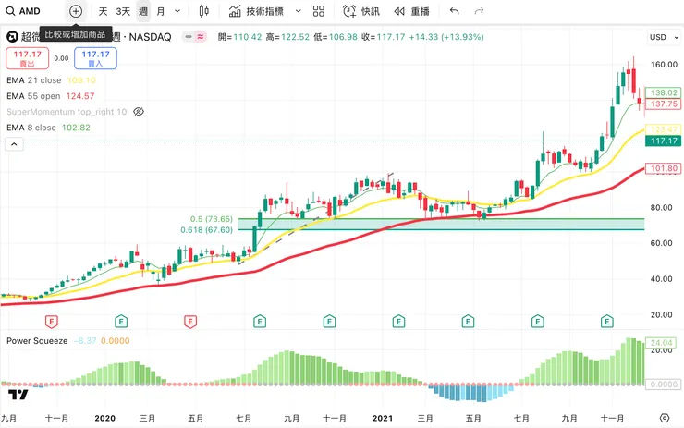
Task: Toggle the market status pill icons
Action: tap(194, 37)
